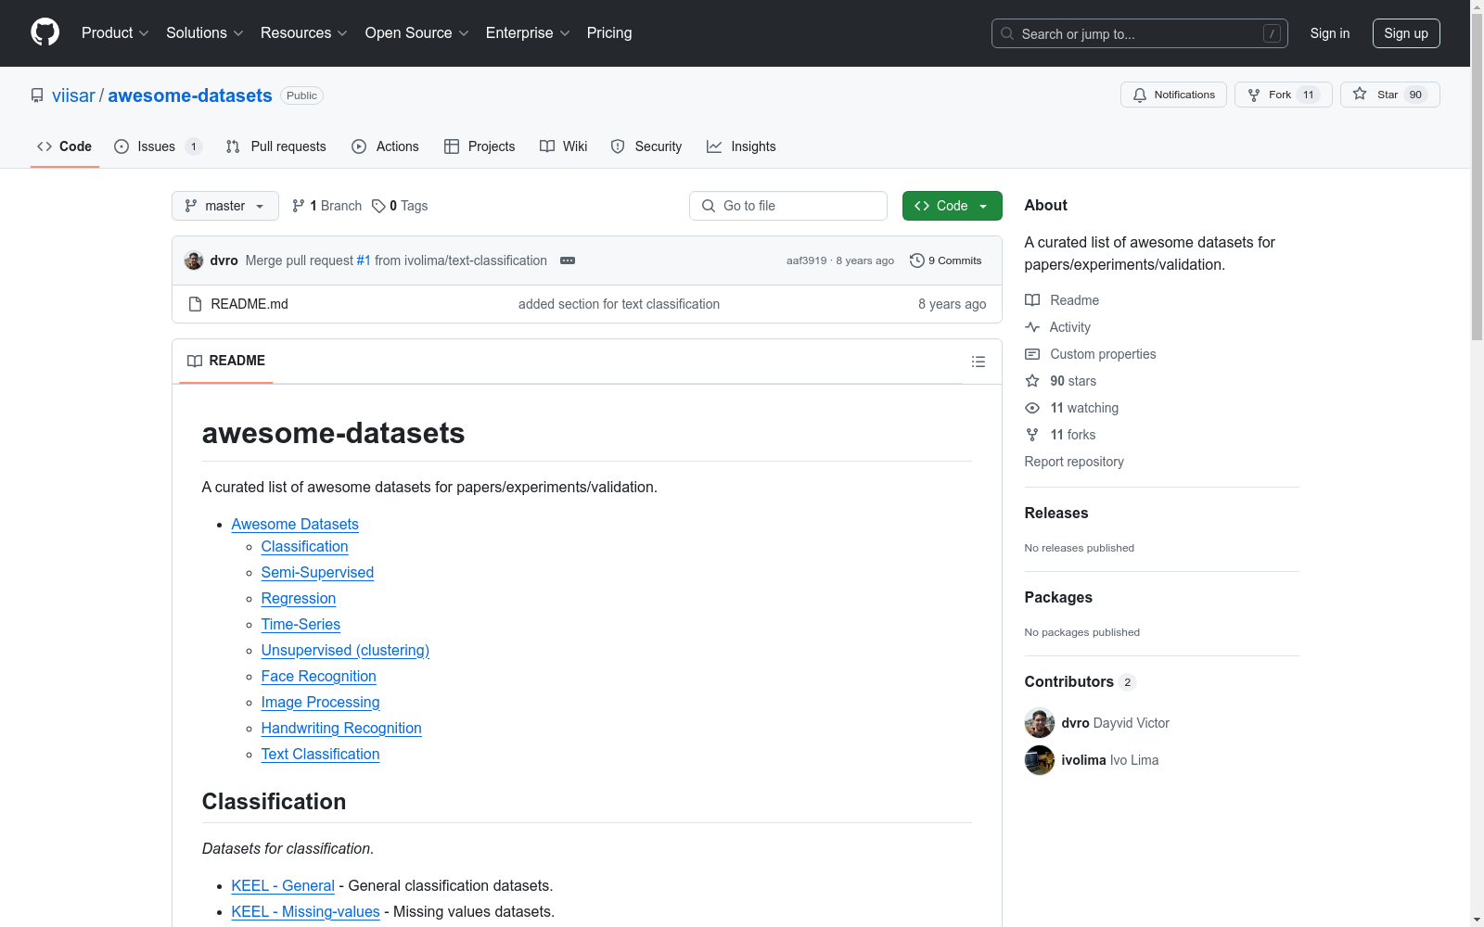Click the pulse icon beside Activity

pyautogui.click(x=1032, y=327)
